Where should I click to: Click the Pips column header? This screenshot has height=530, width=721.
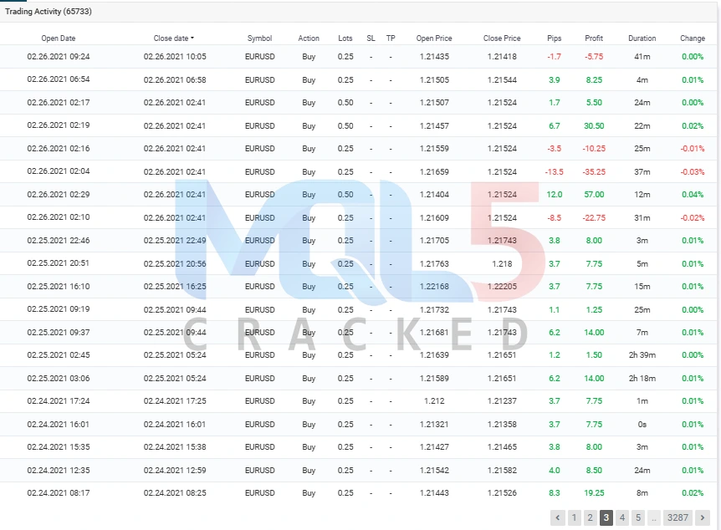point(554,38)
